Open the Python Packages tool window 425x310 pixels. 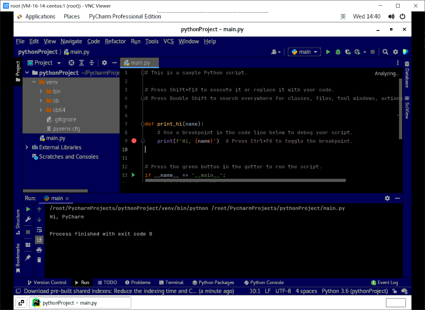[x=213, y=282]
